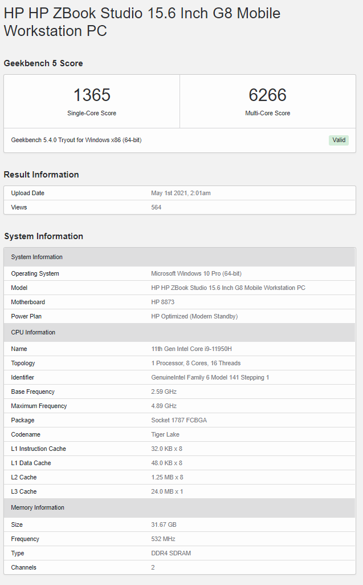
Task: Click the Microsoft Windows 10 Pro value
Action: [197, 273]
